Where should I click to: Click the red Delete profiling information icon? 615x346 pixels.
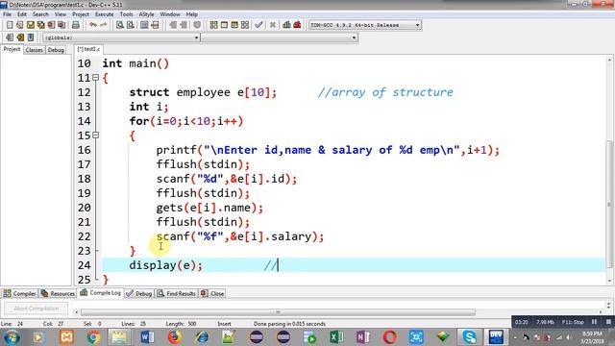click(x=297, y=25)
